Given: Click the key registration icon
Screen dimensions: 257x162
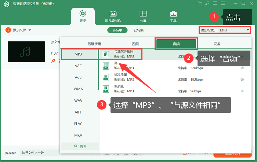Looking at the screenshot, I should 207,3.
